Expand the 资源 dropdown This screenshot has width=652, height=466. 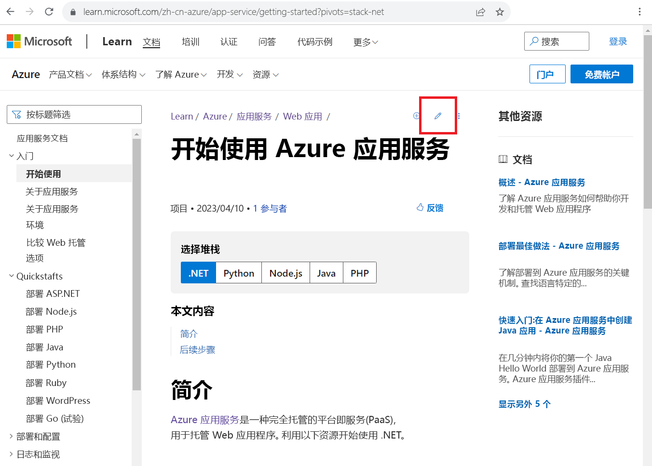(266, 75)
